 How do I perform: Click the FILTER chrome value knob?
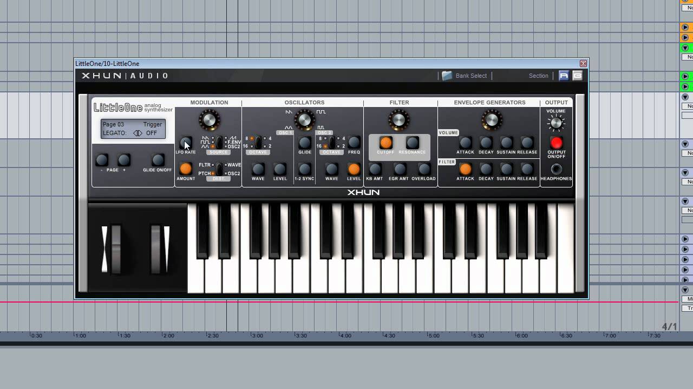coord(398,119)
